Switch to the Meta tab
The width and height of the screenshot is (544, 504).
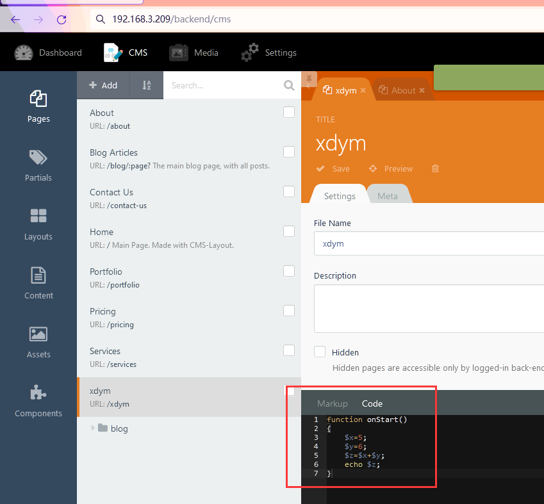point(387,196)
